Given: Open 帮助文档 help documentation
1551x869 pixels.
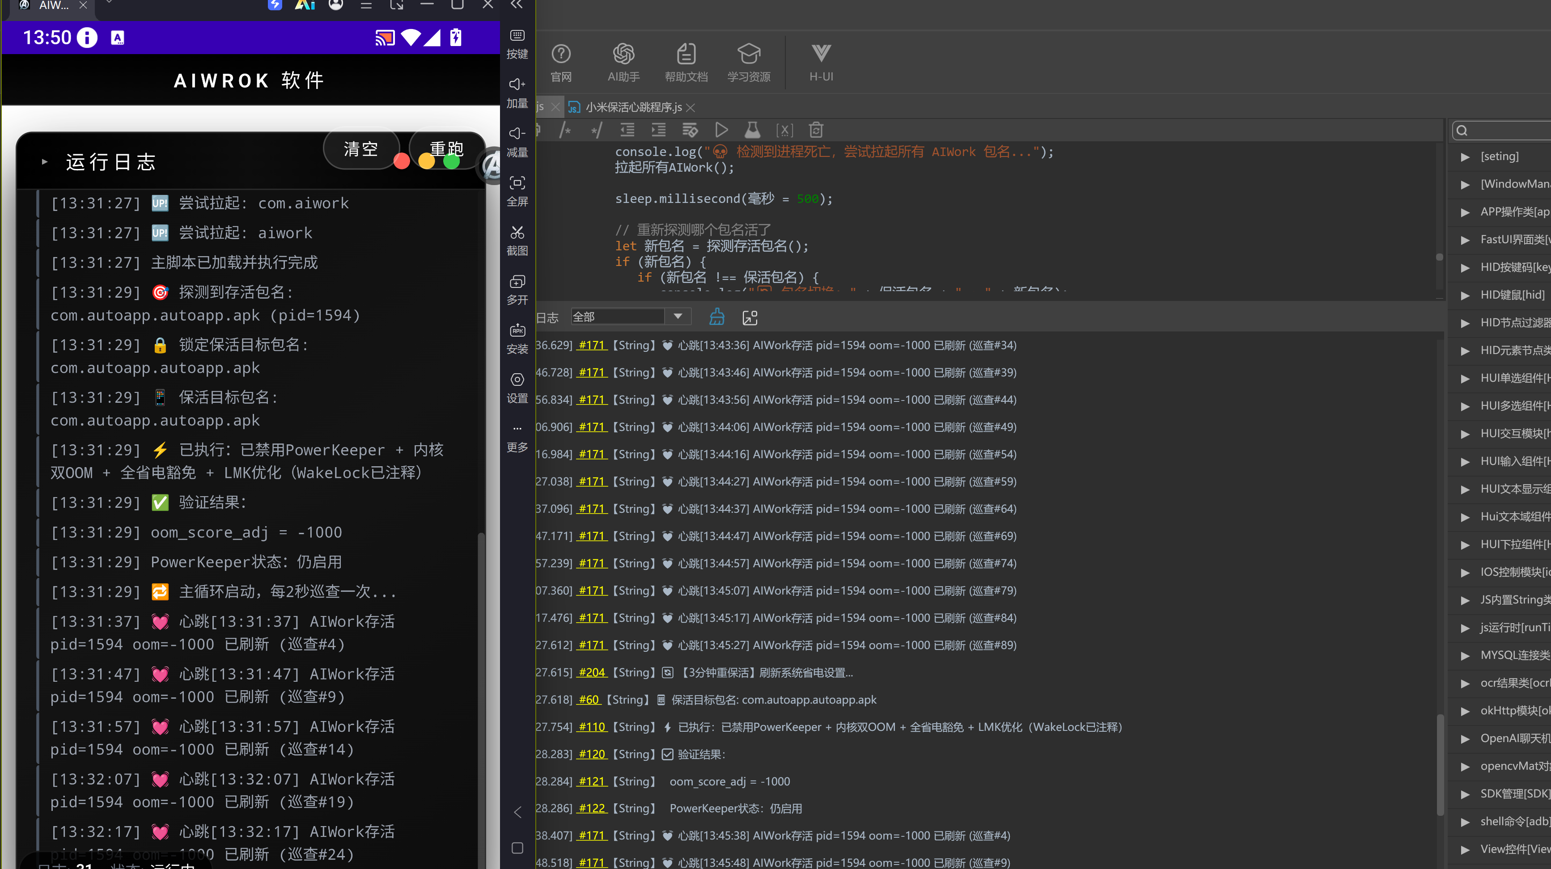Looking at the screenshot, I should click(x=687, y=63).
